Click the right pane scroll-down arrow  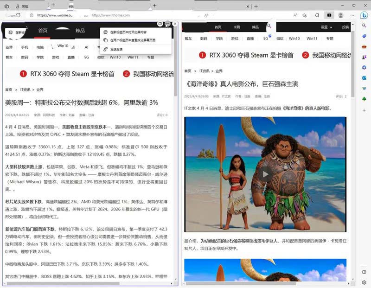(x=353, y=279)
